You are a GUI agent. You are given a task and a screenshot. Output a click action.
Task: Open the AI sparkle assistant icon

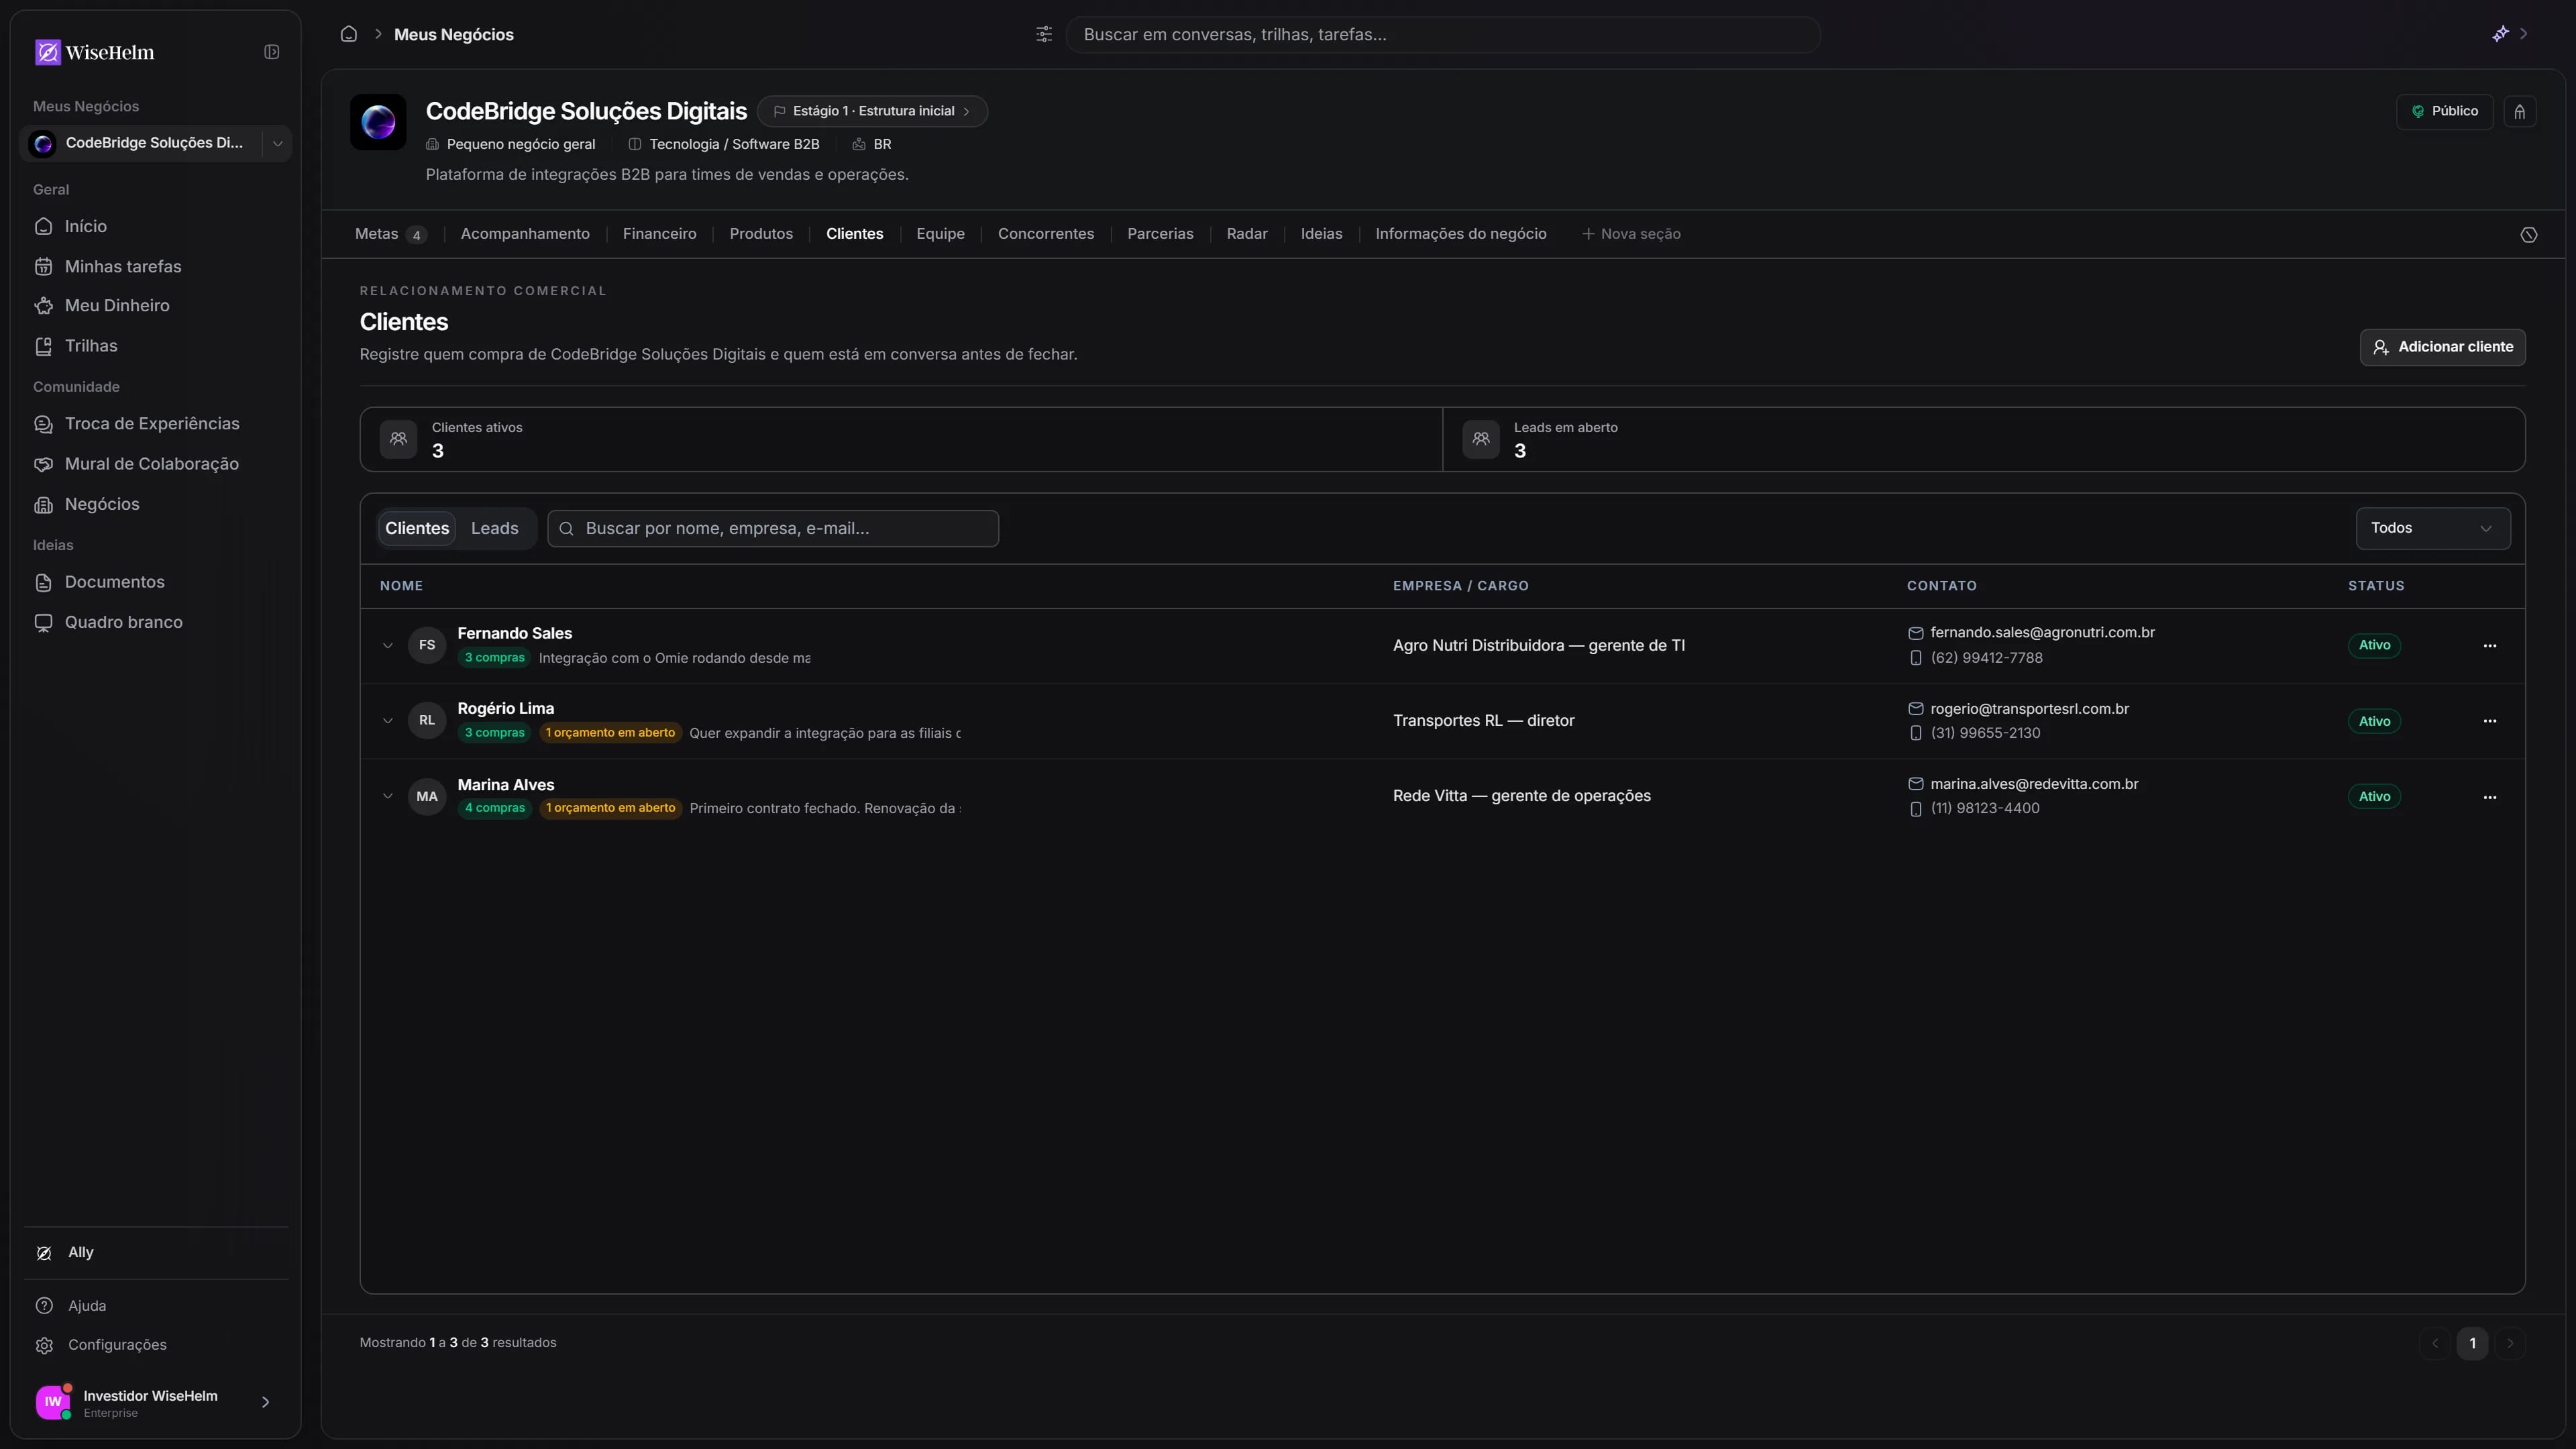tap(2500, 34)
